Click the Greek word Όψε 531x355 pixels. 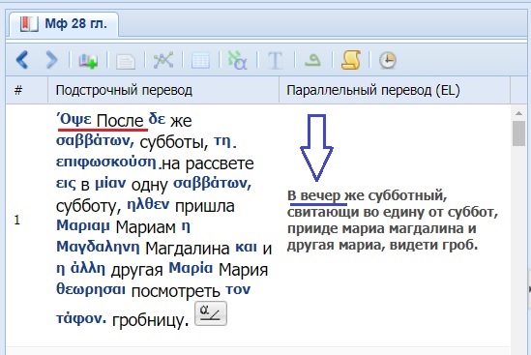(x=74, y=120)
